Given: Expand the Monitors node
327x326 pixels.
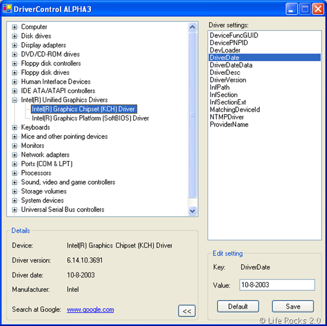Looking at the screenshot, I should pyautogui.click(x=14, y=146).
